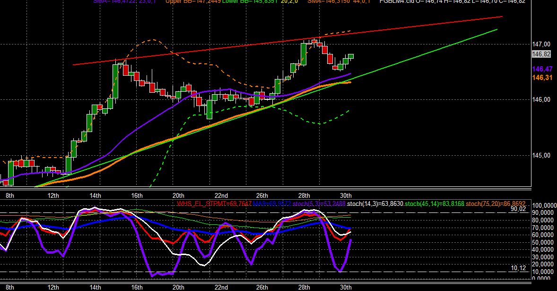This screenshot has height=291, width=557.
Task: Select the red WHS_EL_STPMT=69,7647 indicator label
Action: pos(214,203)
